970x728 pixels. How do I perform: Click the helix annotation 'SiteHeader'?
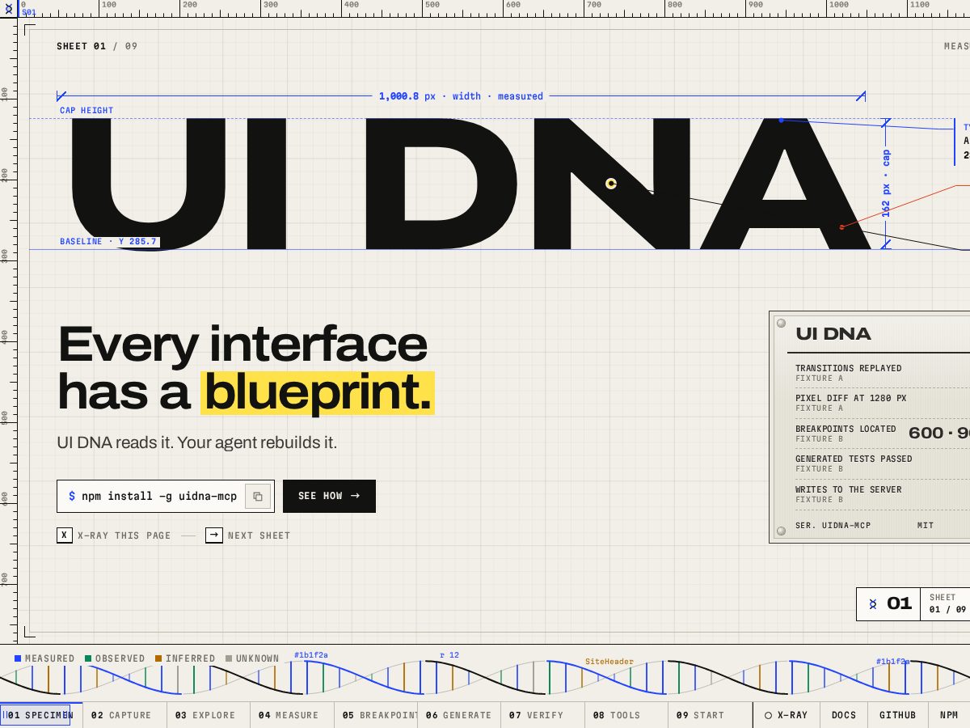click(609, 662)
